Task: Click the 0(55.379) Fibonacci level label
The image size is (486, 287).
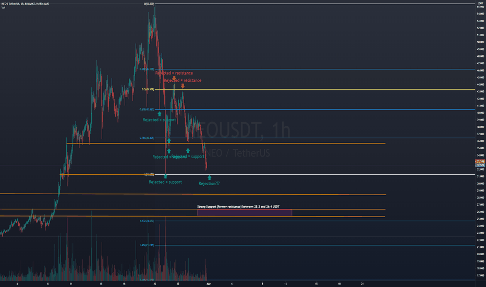Action: click(149, 4)
